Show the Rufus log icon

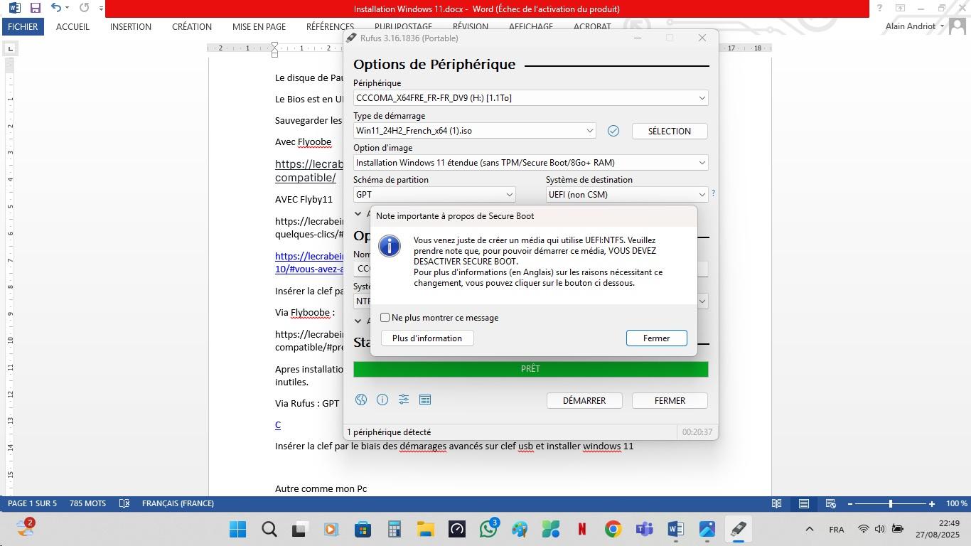click(x=425, y=400)
